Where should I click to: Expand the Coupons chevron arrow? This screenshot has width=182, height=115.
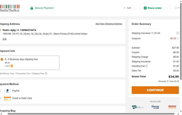[178, 39]
